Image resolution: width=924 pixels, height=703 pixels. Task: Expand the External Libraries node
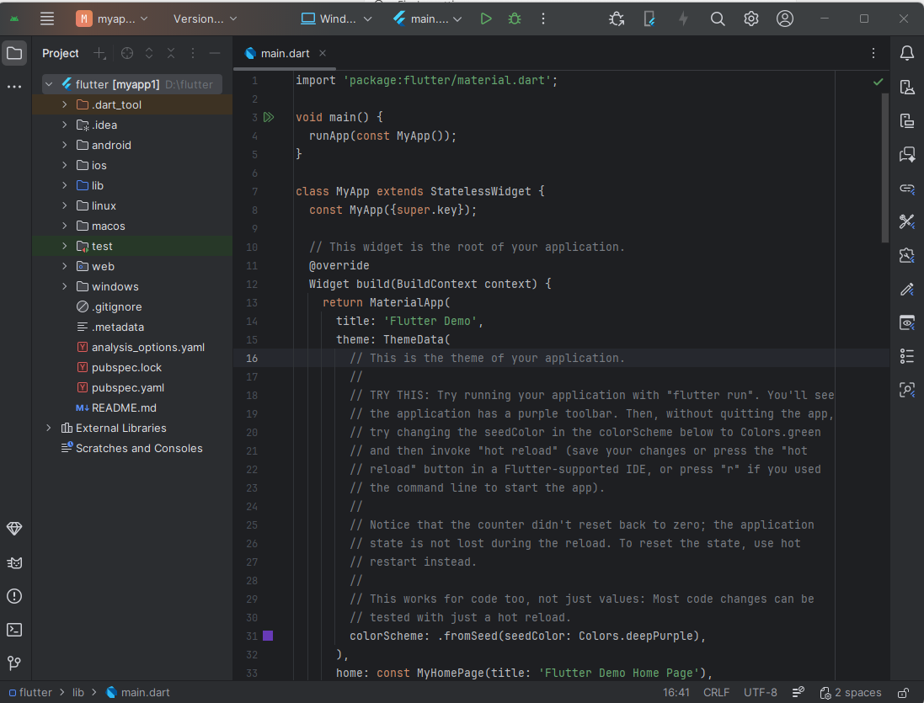(49, 428)
